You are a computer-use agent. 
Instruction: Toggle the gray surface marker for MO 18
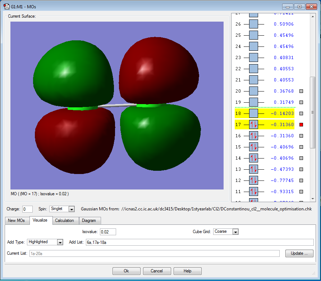pyautogui.click(x=301, y=113)
